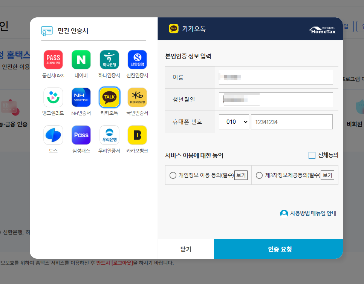Select the 통신사PASS certificate icon
The width and height of the screenshot is (364, 284).
click(53, 60)
